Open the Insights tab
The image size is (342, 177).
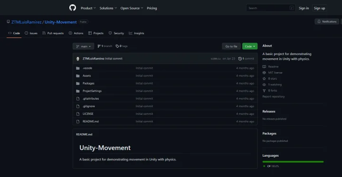pos(136,33)
